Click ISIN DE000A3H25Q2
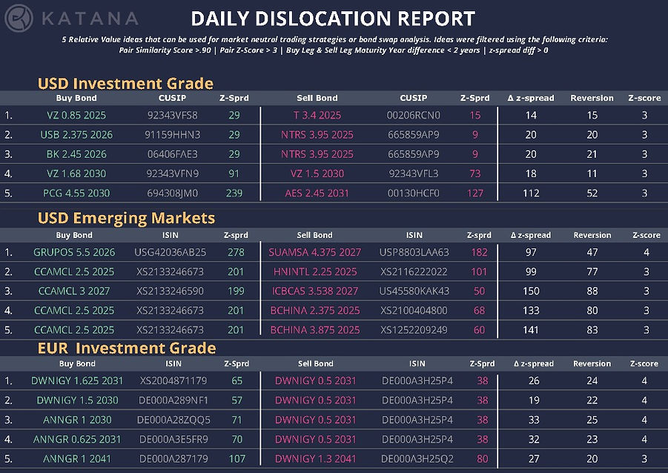Viewport: 668px width, 473px height. (417, 458)
